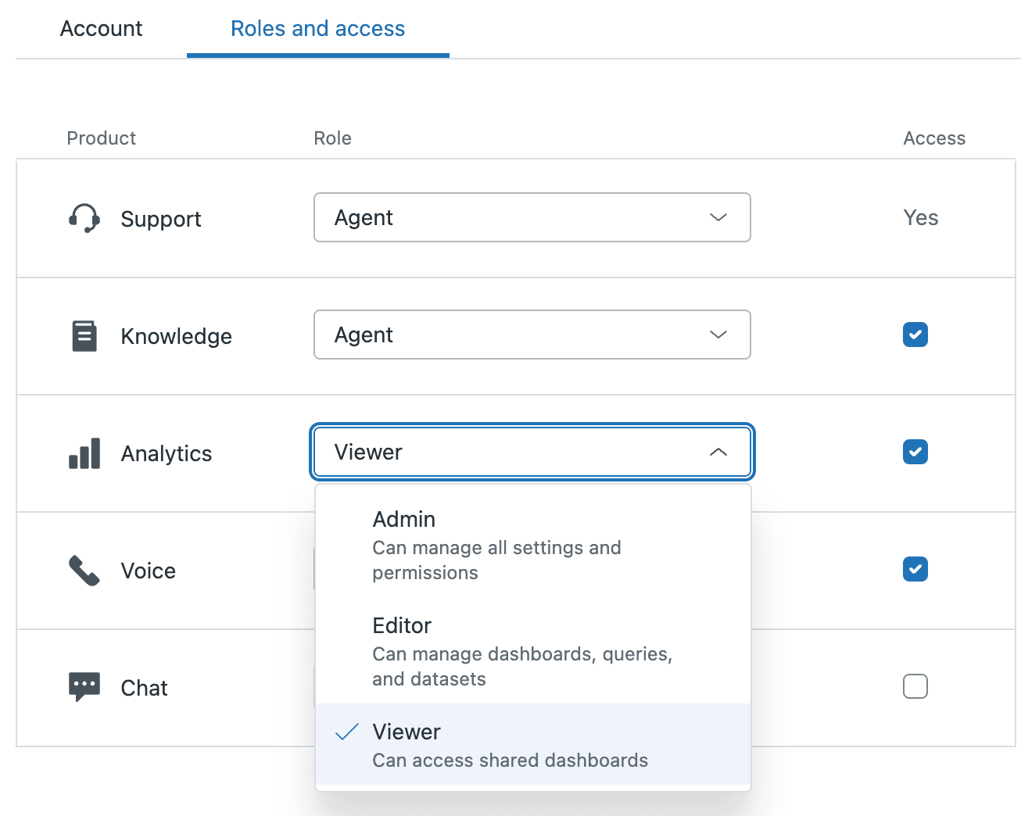Image resolution: width=1021 pixels, height=816 pixels.
Task: Click the Voice phone icon
Action: tap(84, 571)
